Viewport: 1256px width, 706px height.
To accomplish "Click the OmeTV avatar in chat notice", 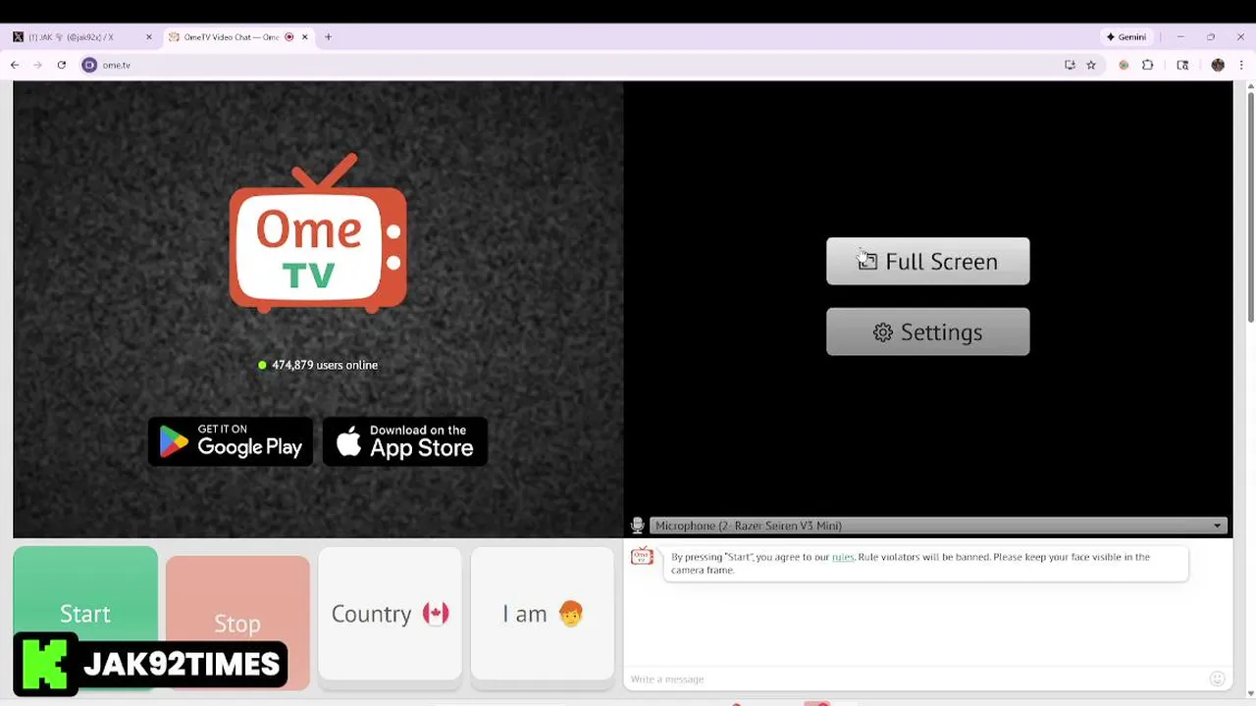I will coord(642,557).
